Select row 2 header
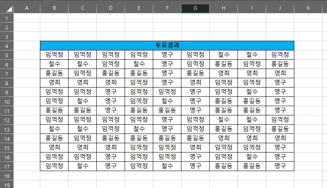The height and width of the screenshot is (188, 327). pyautogui.click(x=7, y=27)
